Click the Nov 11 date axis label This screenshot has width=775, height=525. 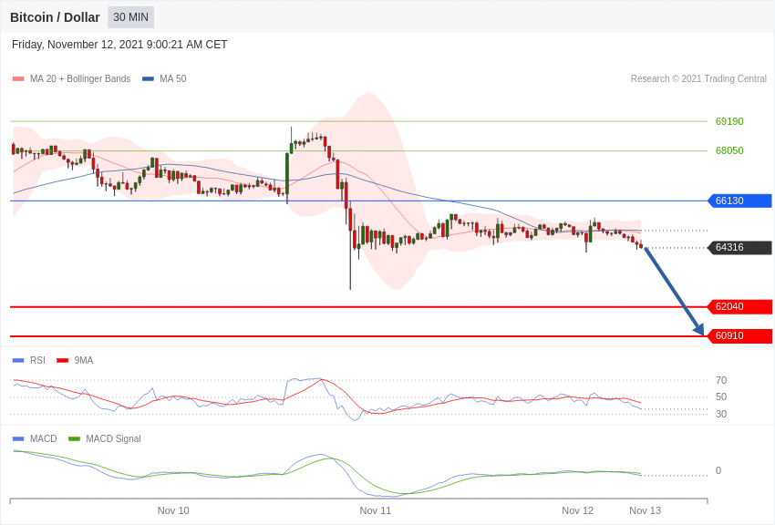(x=375, y=510)
